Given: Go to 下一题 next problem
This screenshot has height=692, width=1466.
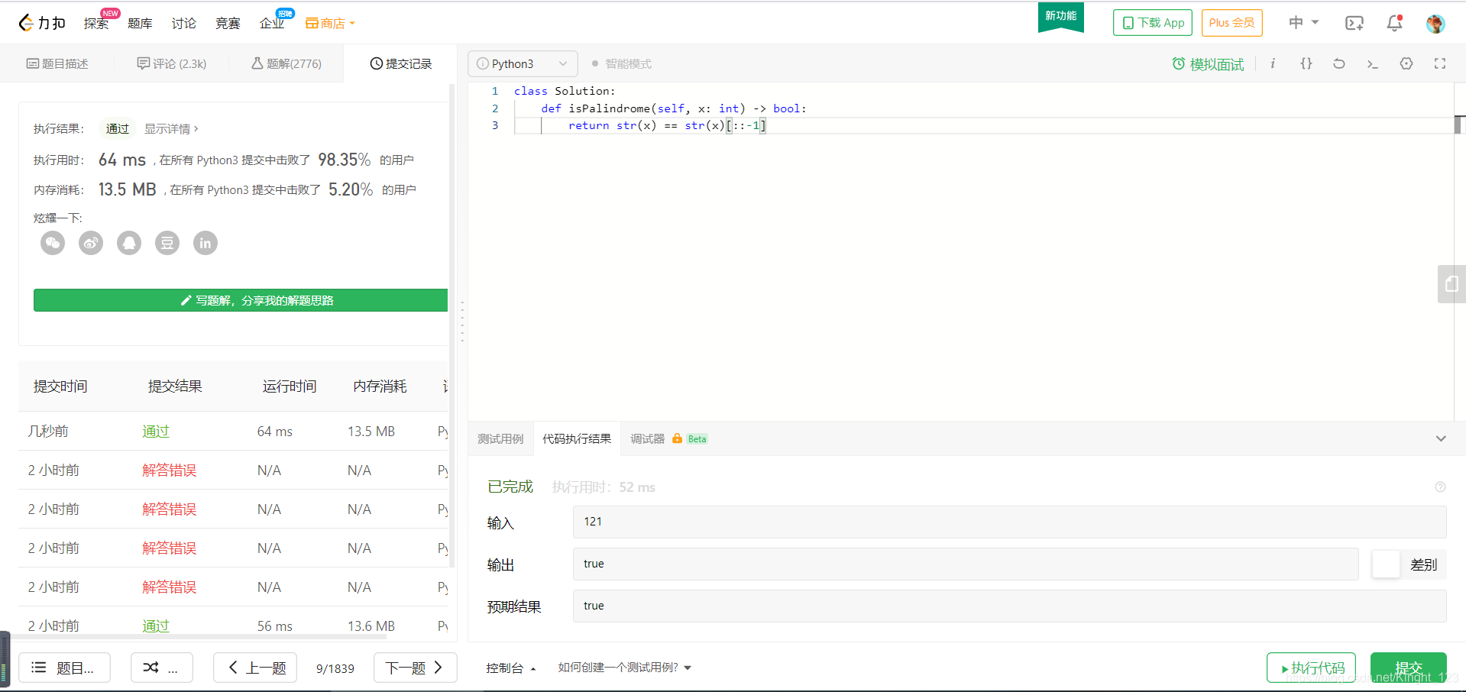Looking at the screenshot, I should (416, 668).
